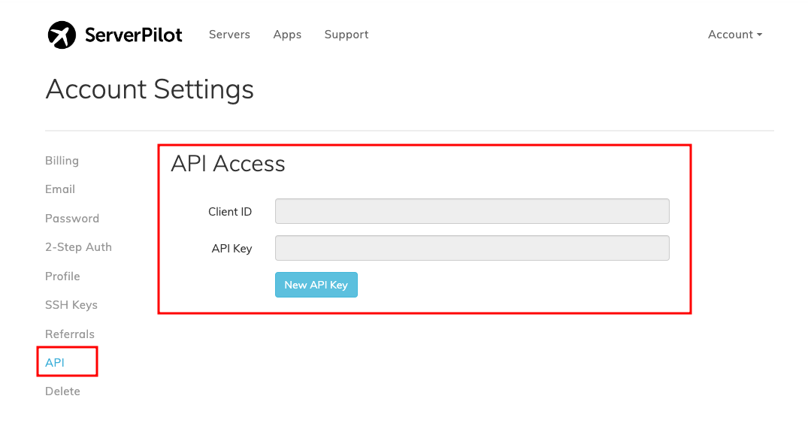
Task: Select SSH Keys in the sidebar
Action: pyautogui.click(x=71, y=305)
